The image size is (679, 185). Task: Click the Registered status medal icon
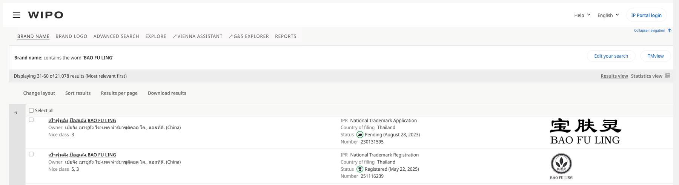pos(360,169)
